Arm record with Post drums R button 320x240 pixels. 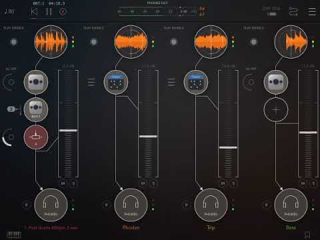coord(27,205)
